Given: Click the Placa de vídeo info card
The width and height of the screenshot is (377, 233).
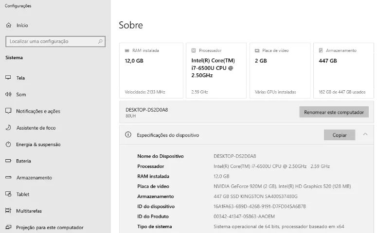Looking at the screenshot, I should pyautogui.click(x=280, y=70).
